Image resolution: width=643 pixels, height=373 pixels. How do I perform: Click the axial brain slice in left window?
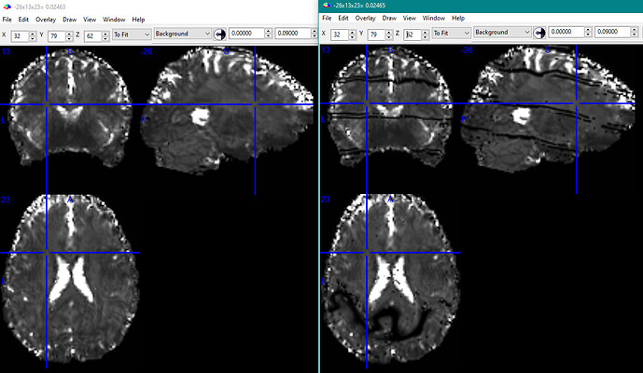71,279
